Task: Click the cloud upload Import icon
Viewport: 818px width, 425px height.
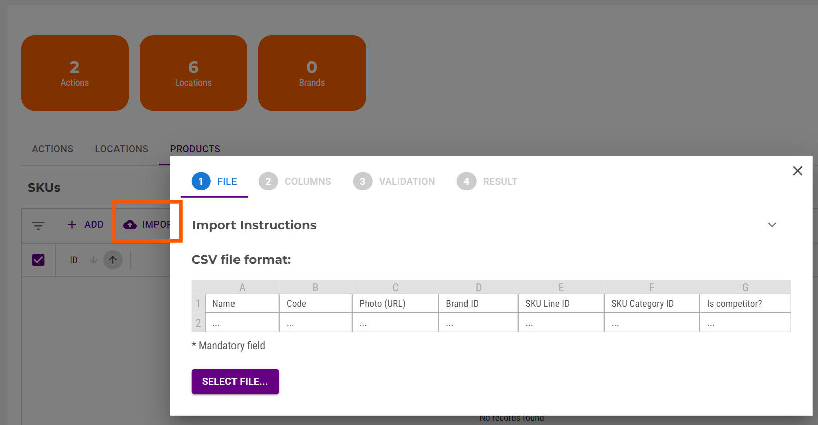Action: pyautogui.click(x=130, y=224)
